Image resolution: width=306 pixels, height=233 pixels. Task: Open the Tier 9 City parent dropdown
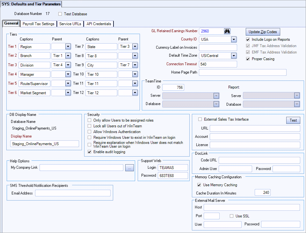[135, 65]
